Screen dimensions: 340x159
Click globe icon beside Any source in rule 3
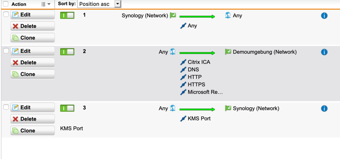(x=172, y=108)
